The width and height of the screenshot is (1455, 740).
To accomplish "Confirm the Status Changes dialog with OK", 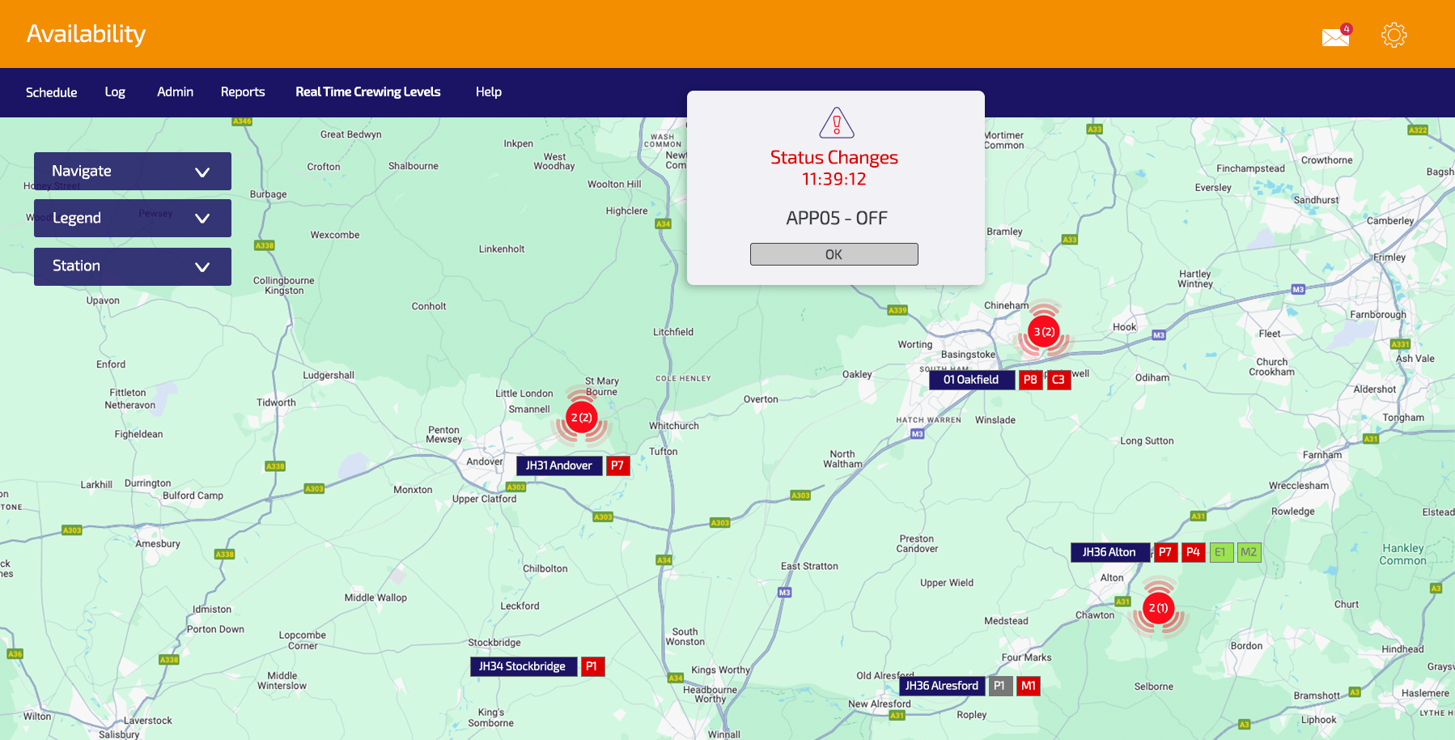I will click(x=834, y=254).
